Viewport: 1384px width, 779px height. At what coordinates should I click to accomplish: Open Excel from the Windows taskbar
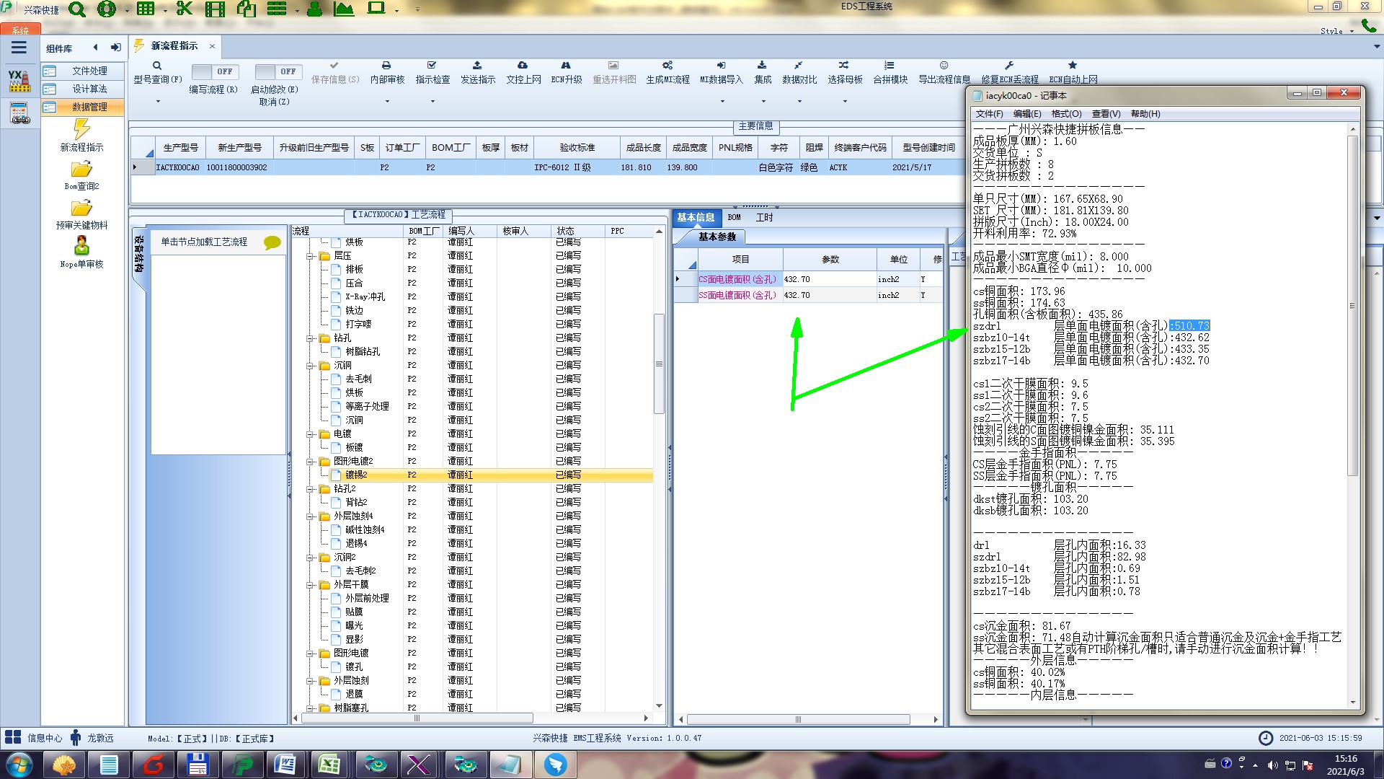coord(329,764)
